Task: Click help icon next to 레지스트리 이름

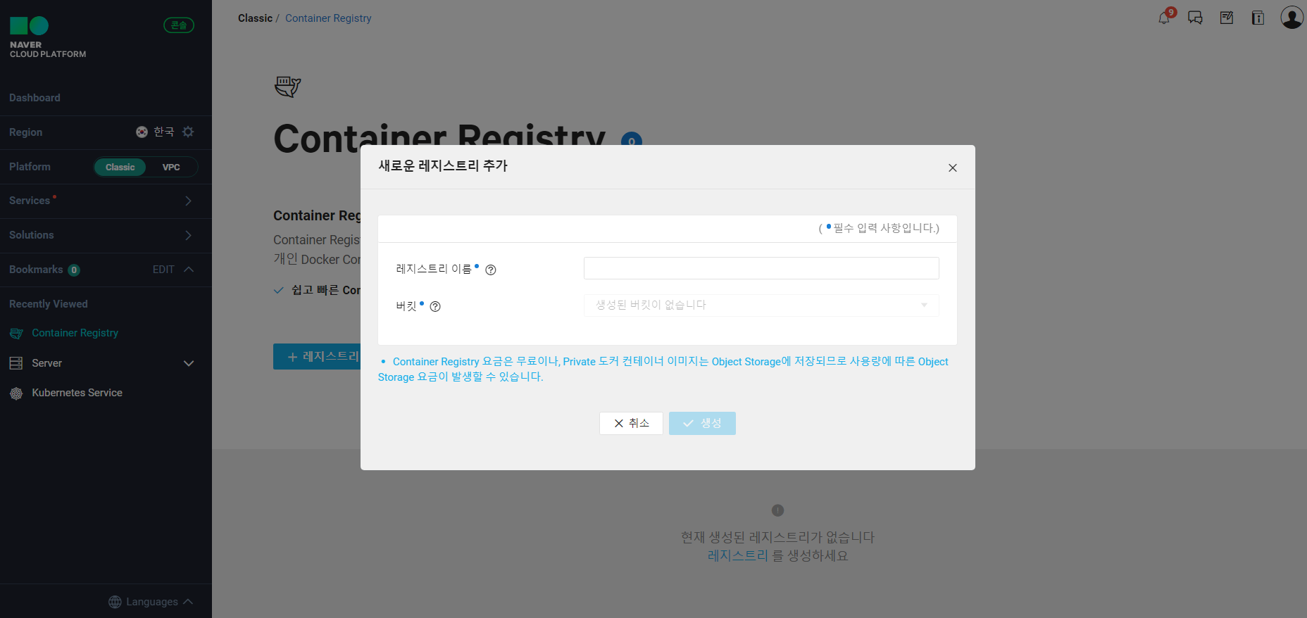Action: 491,270
